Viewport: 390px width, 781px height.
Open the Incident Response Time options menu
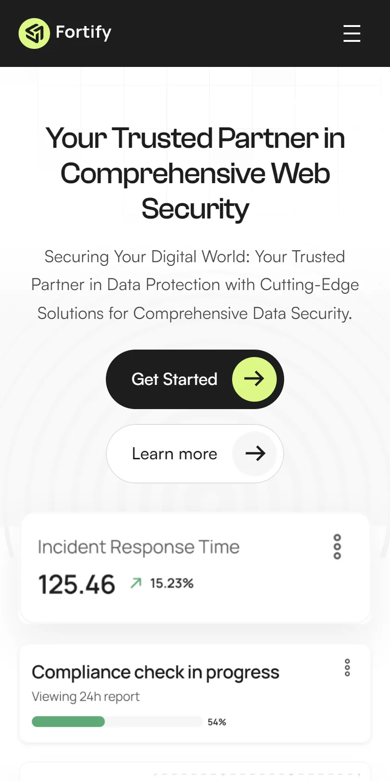coord(338,547)
